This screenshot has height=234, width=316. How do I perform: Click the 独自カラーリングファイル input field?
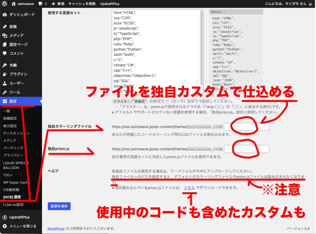pos(246,127)
